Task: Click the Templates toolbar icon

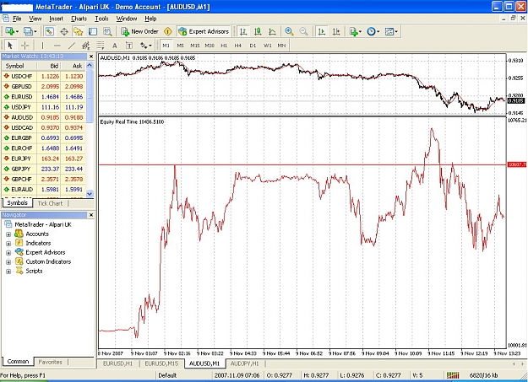Action: pos(389,31)
